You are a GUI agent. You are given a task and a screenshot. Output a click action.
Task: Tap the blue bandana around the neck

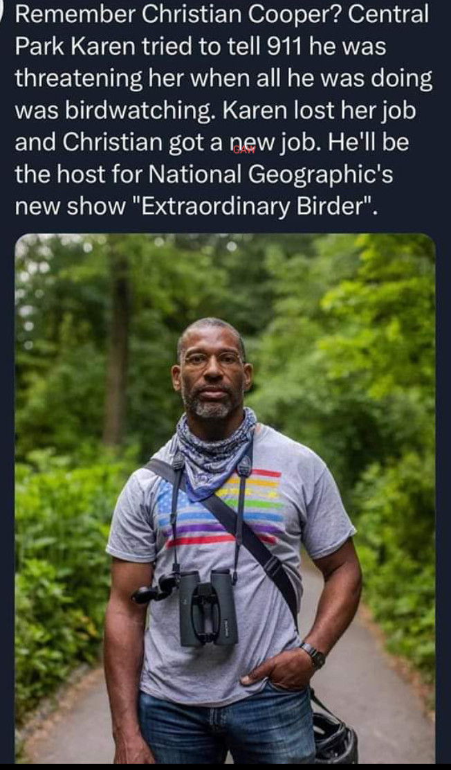[216, 451]
